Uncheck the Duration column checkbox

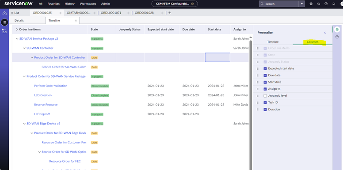[265, 110]
